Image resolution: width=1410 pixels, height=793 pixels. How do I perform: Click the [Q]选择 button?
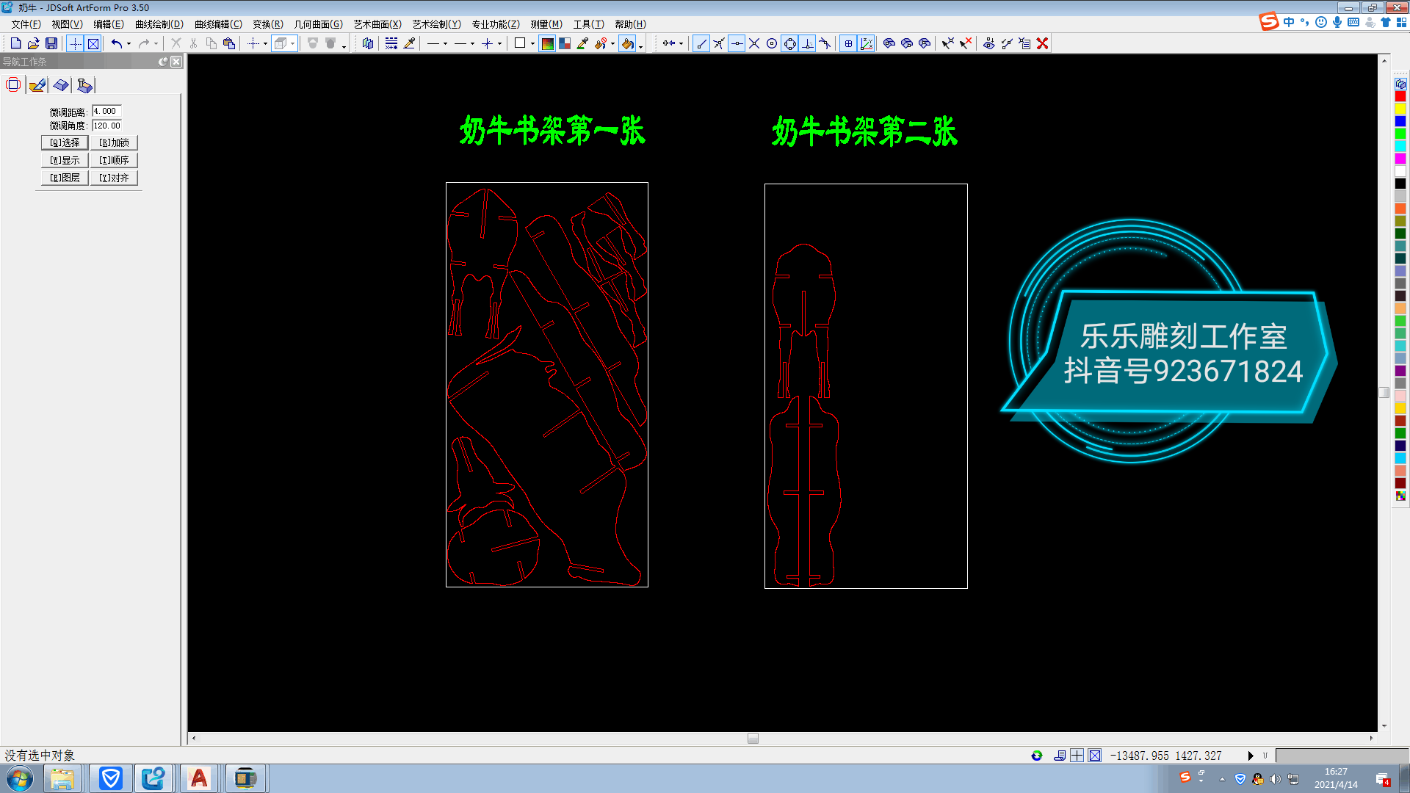coord(65,142)
